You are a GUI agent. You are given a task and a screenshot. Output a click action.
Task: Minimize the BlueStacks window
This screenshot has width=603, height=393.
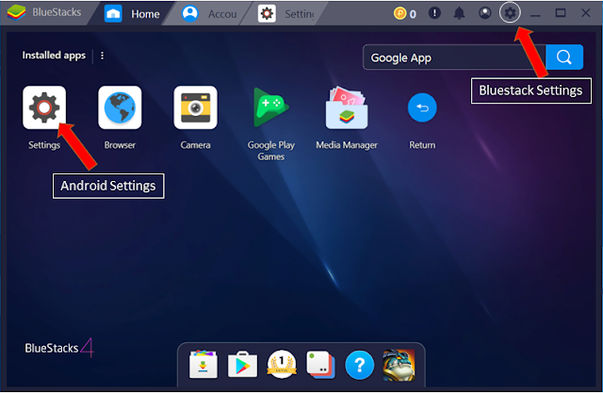(x=535, y=14)
